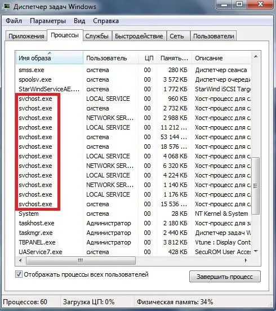Open the 'Справка' menu
Image resolution: width=276 pixels, height=311 pixels.
(x=106, y=21)
